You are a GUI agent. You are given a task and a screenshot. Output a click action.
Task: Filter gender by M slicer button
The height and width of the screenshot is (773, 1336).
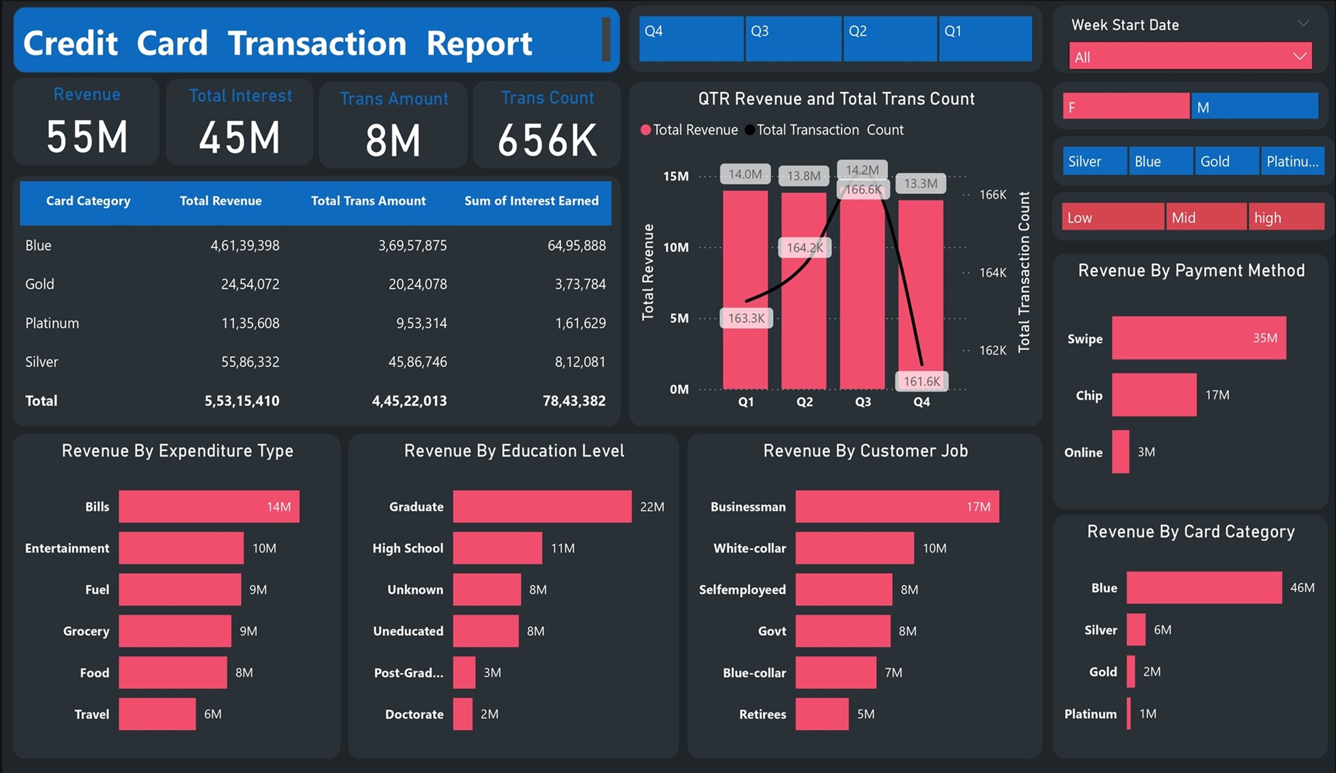tap(1254, 107)
